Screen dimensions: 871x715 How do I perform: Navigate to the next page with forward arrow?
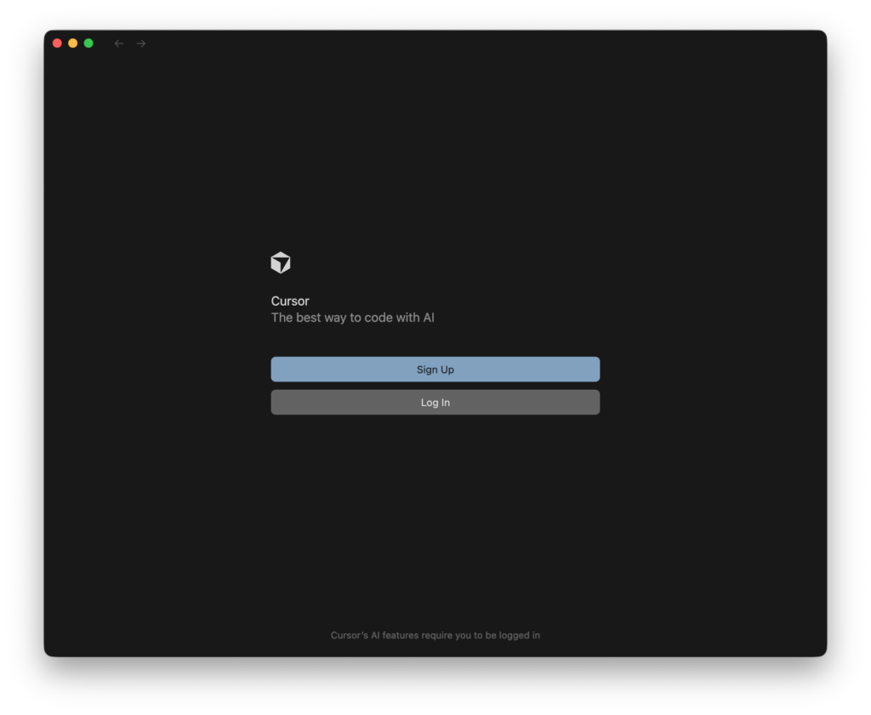141,43
